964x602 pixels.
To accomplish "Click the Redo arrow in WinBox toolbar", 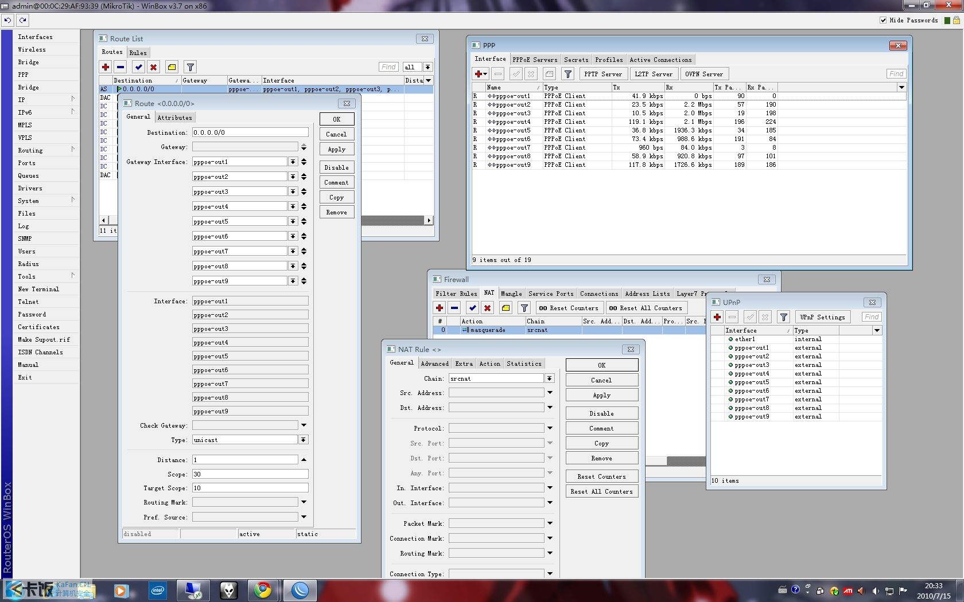I will pos(22,20).
